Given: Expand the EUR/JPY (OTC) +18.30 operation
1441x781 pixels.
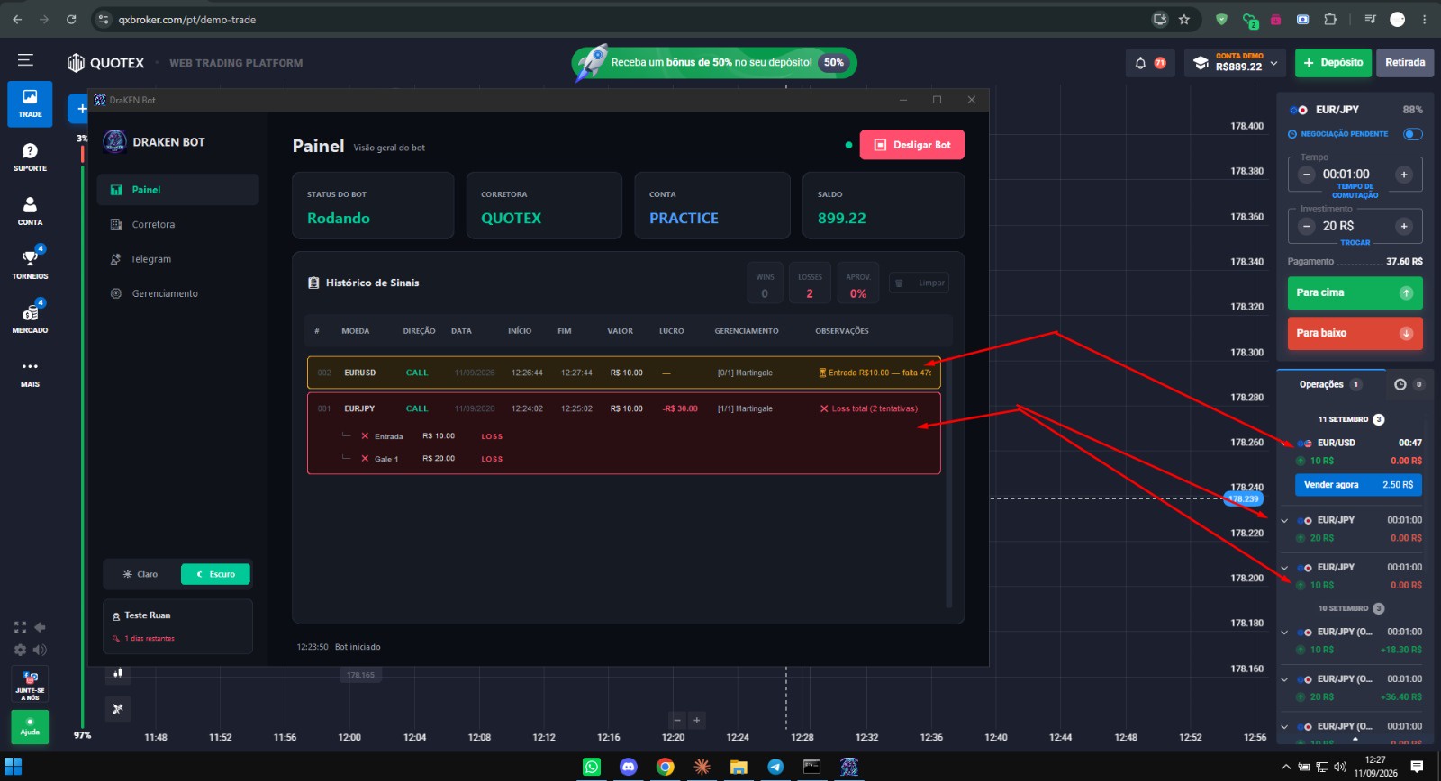Looking at the screenshot, I should point(1284,633).
